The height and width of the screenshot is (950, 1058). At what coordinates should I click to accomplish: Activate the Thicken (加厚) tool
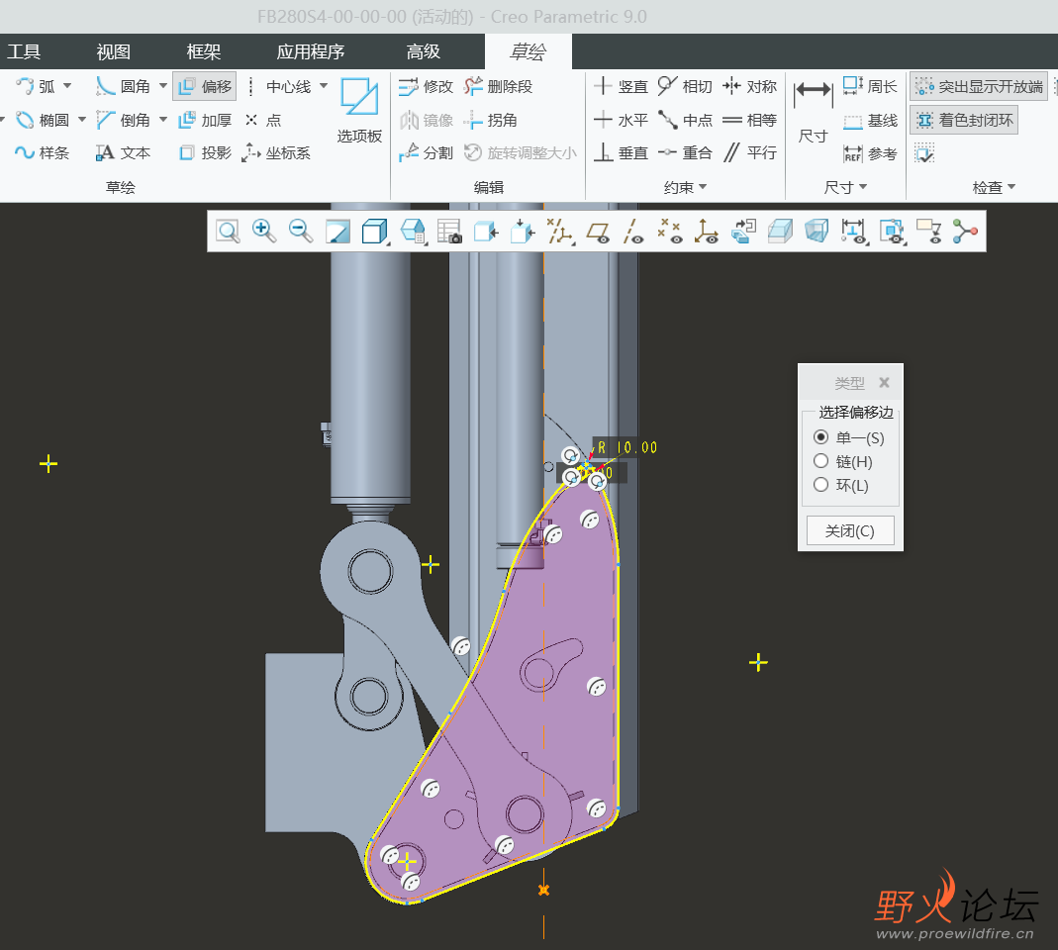pyautogui.click(x=205, y=120)
